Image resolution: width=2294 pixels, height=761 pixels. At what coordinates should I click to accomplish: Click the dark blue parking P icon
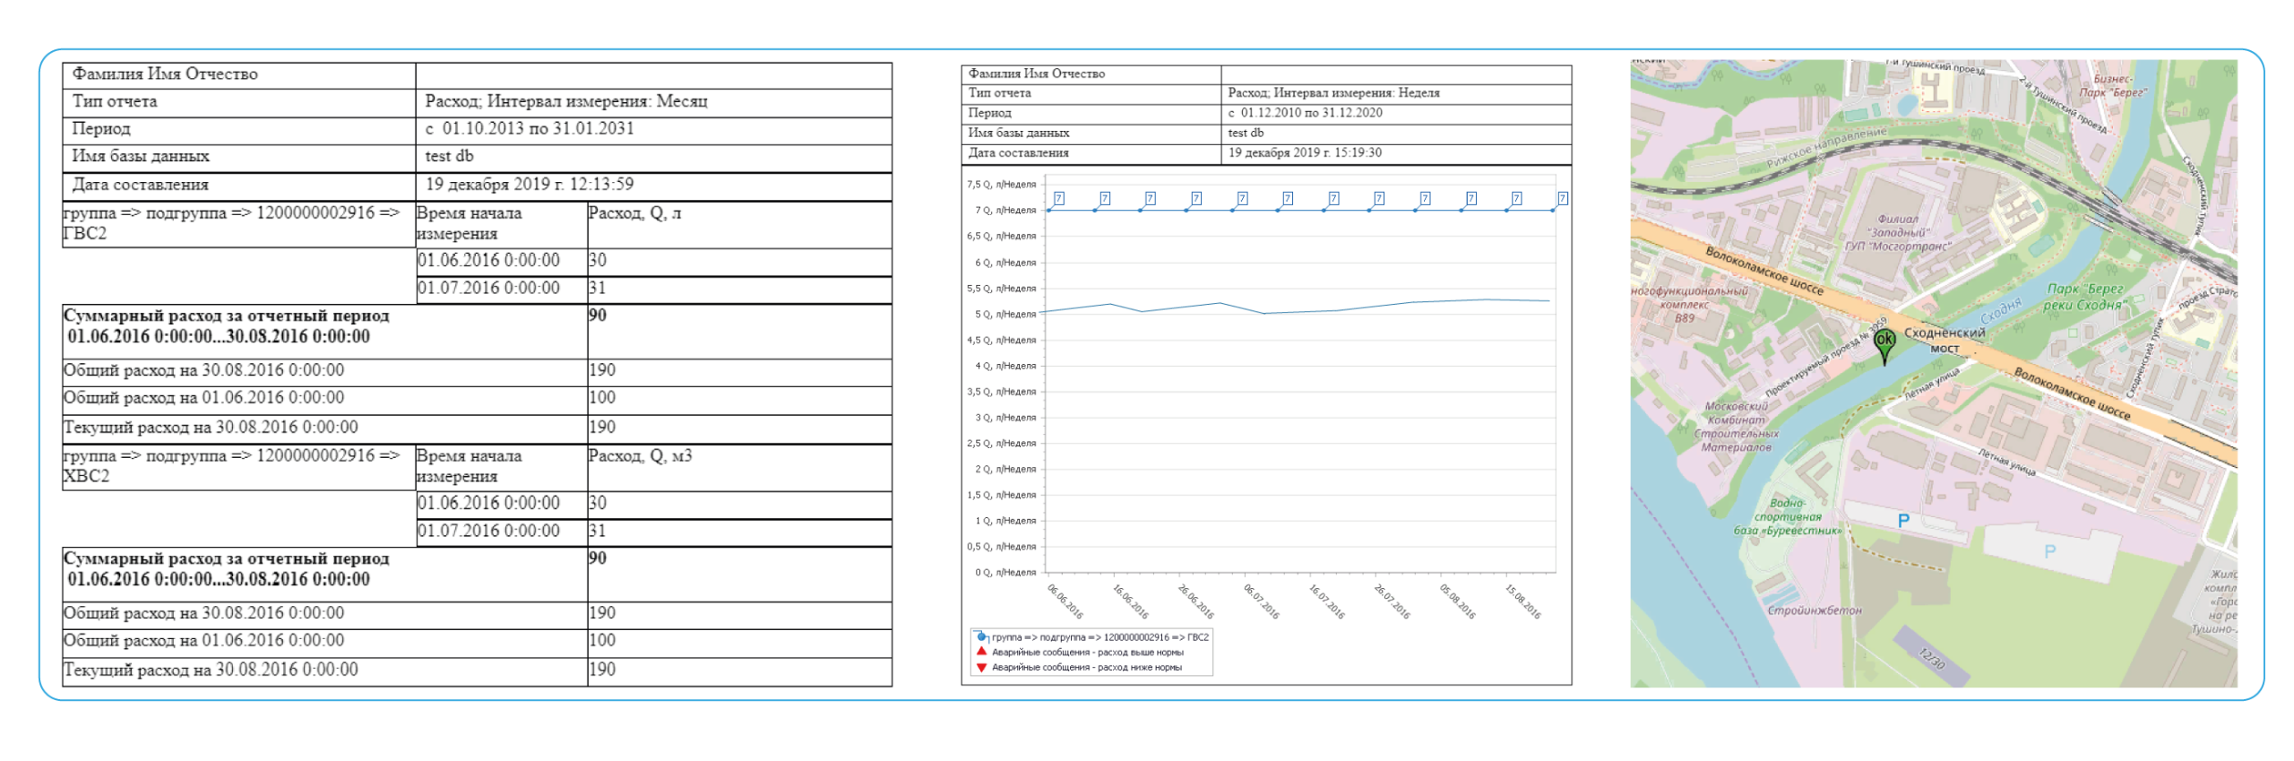click(1903, 521)
